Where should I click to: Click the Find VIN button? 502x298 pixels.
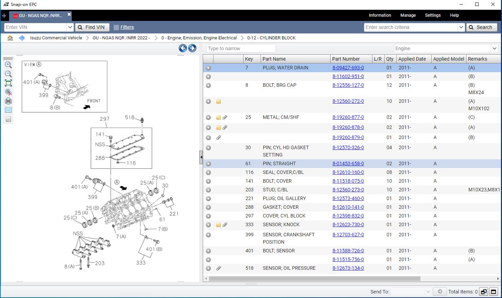[x=92, y=27]
